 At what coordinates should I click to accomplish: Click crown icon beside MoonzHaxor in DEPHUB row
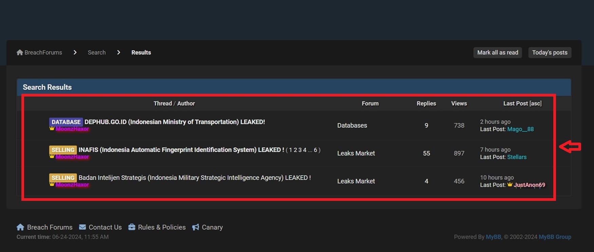click(52, 128)
